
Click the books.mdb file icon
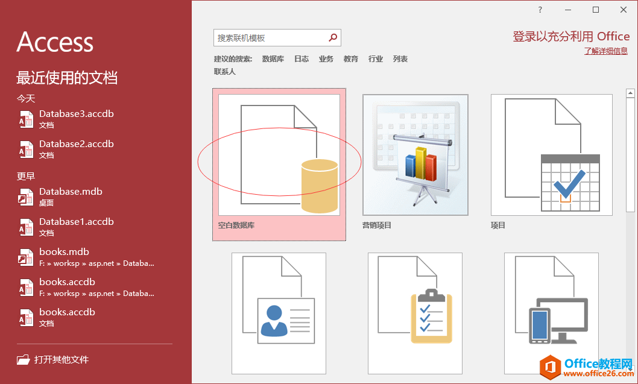(26, 257)
